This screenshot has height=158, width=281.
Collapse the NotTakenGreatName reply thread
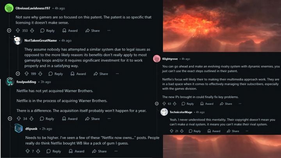click(x=18, y=74)
